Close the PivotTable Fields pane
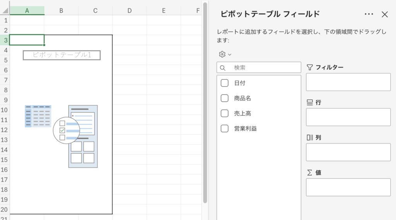This screenshot has height=220, width=396. pyautogui.click(x=385, y=14)
